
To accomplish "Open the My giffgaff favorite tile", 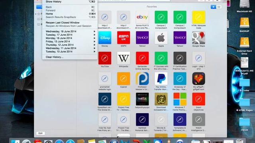I will click(x=198, y=79).
